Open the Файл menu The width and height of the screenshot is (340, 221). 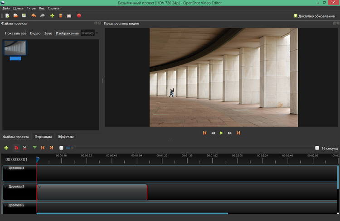click(6, 8)
